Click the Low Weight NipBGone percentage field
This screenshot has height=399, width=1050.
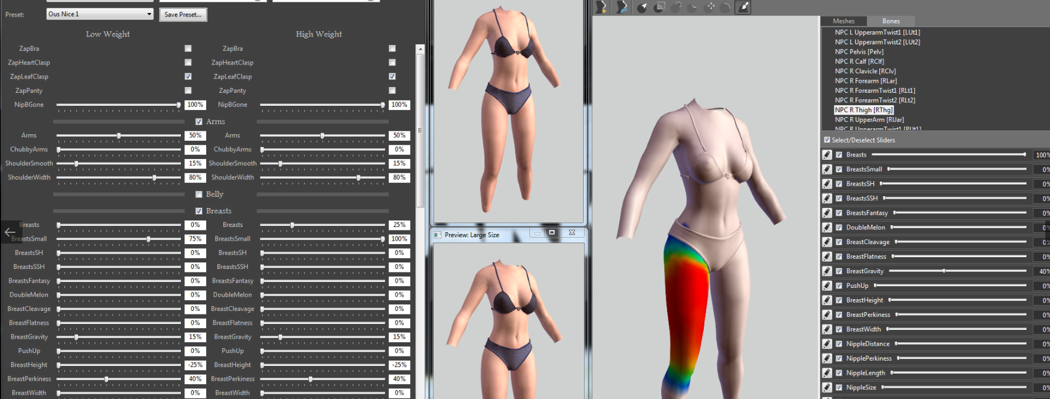(196, 105)
